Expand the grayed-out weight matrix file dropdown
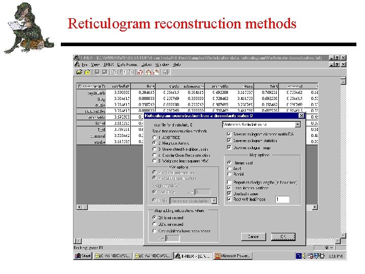 (214, 200)
